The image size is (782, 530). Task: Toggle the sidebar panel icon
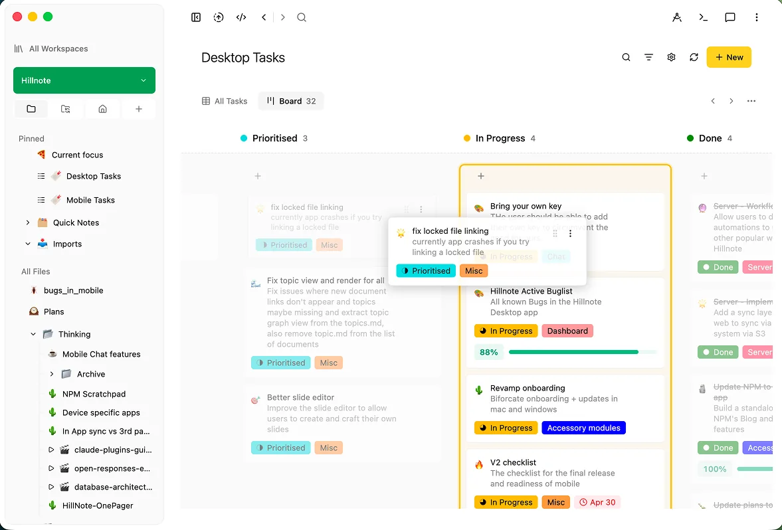click(x=196, y=17)
